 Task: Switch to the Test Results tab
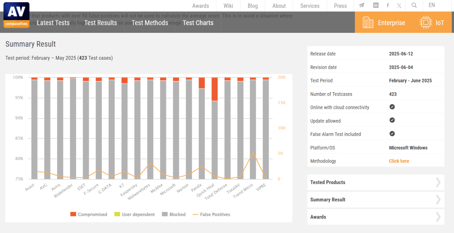click(101, 23)
